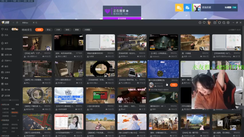244x137 pixels.
Task: Expand 网游竞技 section with plus
Action: 18,120
